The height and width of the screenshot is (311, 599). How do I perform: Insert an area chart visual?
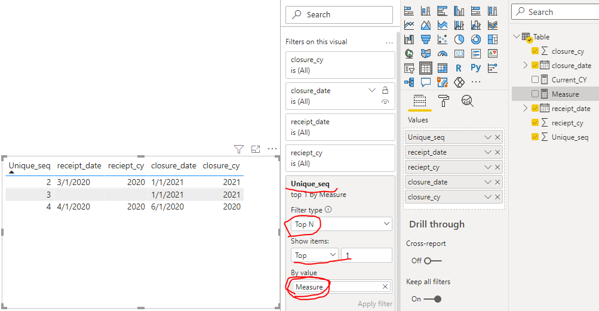[426, 25]
